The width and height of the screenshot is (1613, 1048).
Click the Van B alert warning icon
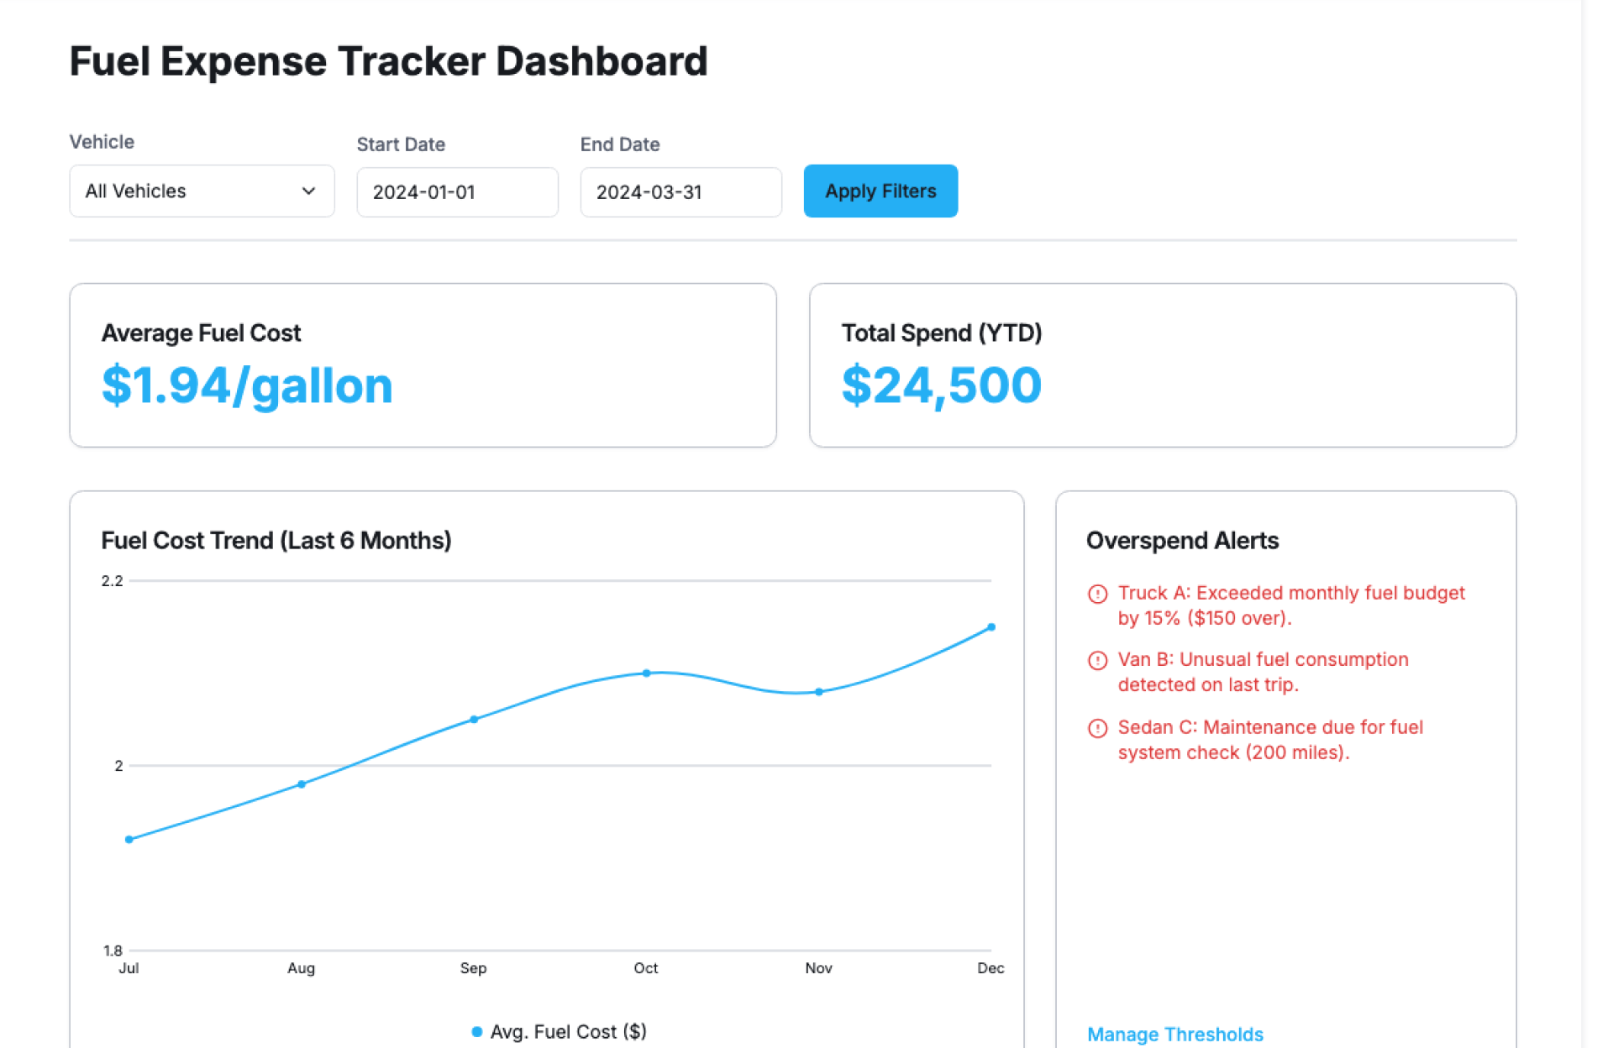coord(1097,660)
